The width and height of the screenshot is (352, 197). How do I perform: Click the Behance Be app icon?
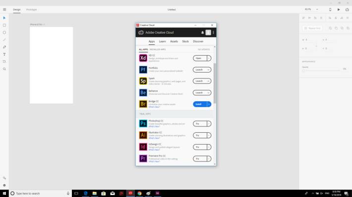click(143, 92)
